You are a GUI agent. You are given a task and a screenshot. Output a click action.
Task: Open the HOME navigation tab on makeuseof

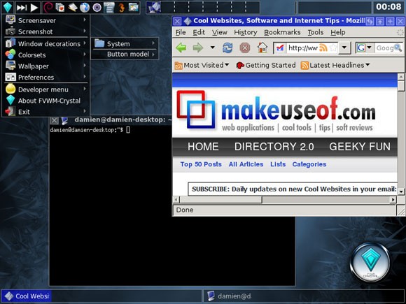coord(203,147)
